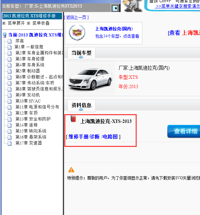
Task: Click the page icon beside 第3章 车身修理
Action: [x=9, y=59]
